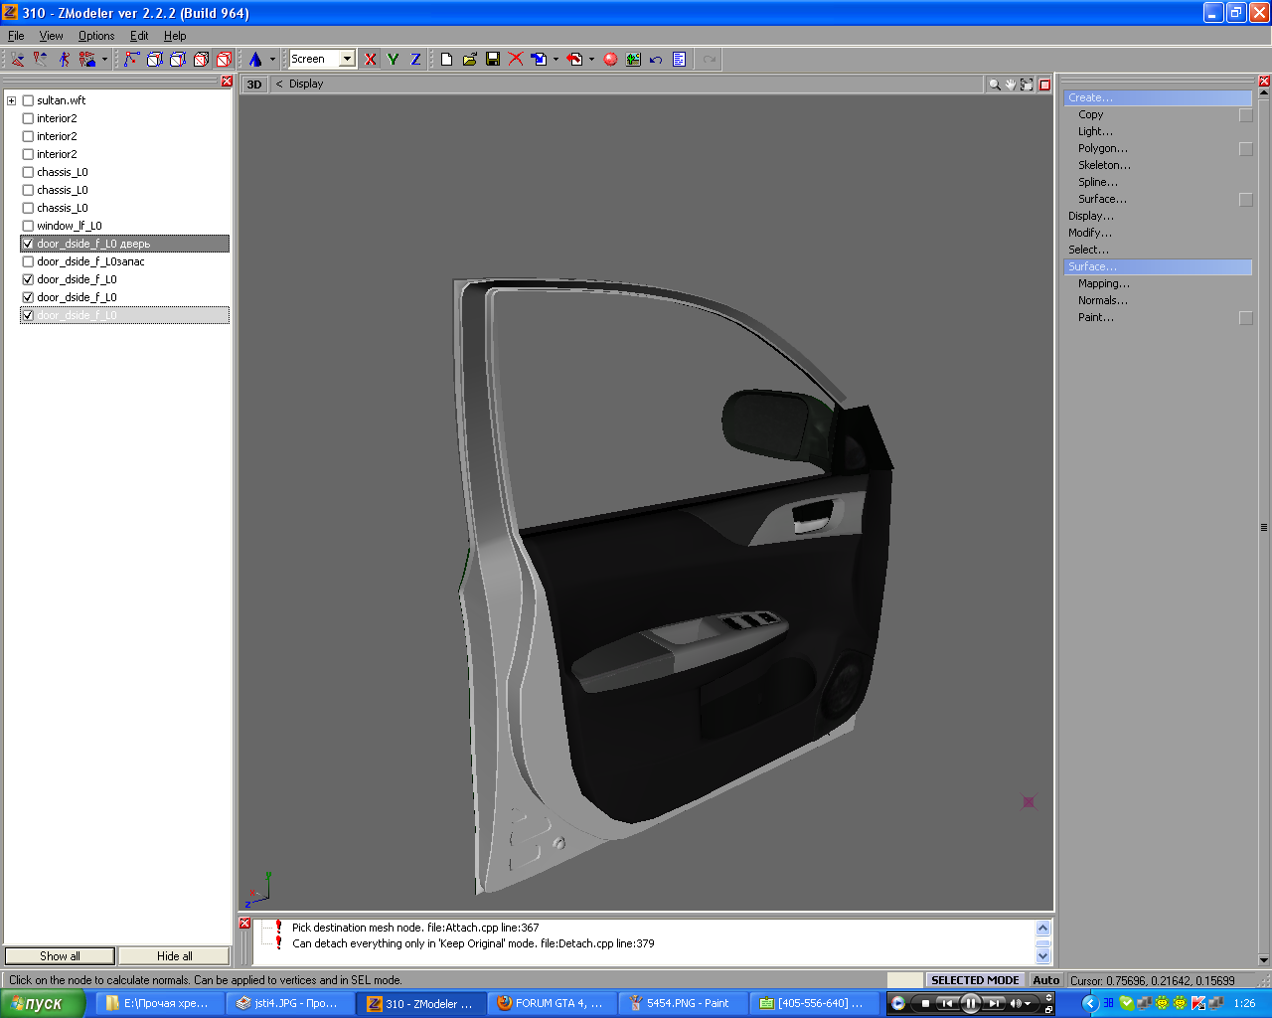Viewport: 1272px width, 1018px height.
Task: Click the zoom magnifier in 3D viewport header
Action: pyautogui.click(x=994, y=85)
